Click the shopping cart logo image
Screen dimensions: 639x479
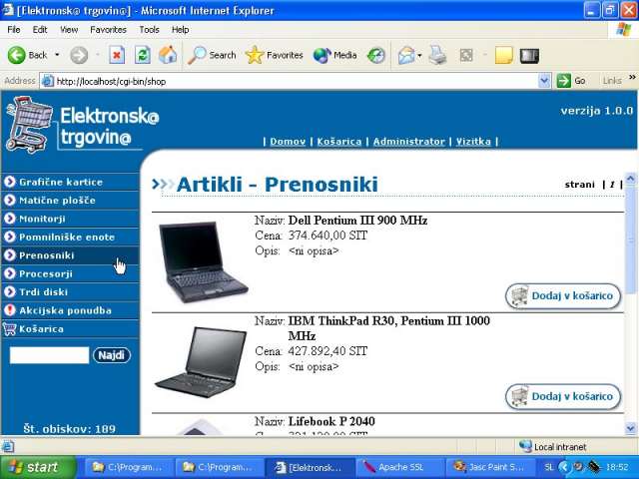click(29, 124)
